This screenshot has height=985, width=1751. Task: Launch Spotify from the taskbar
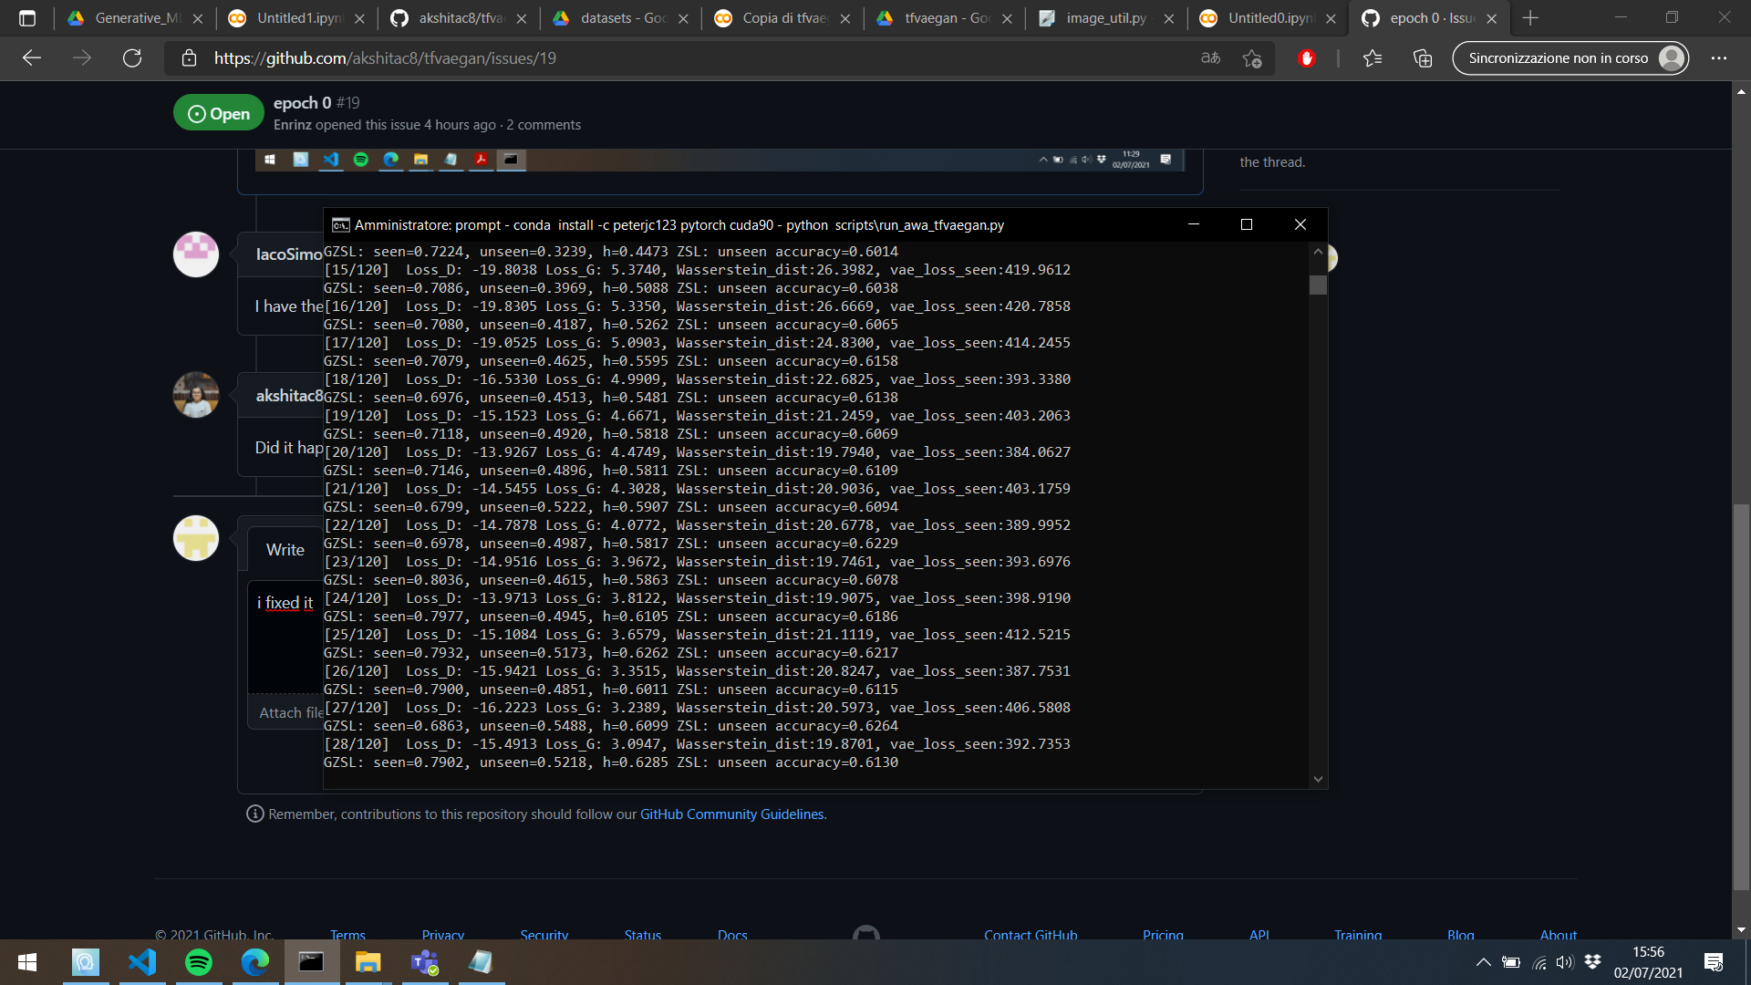[199, 962]
